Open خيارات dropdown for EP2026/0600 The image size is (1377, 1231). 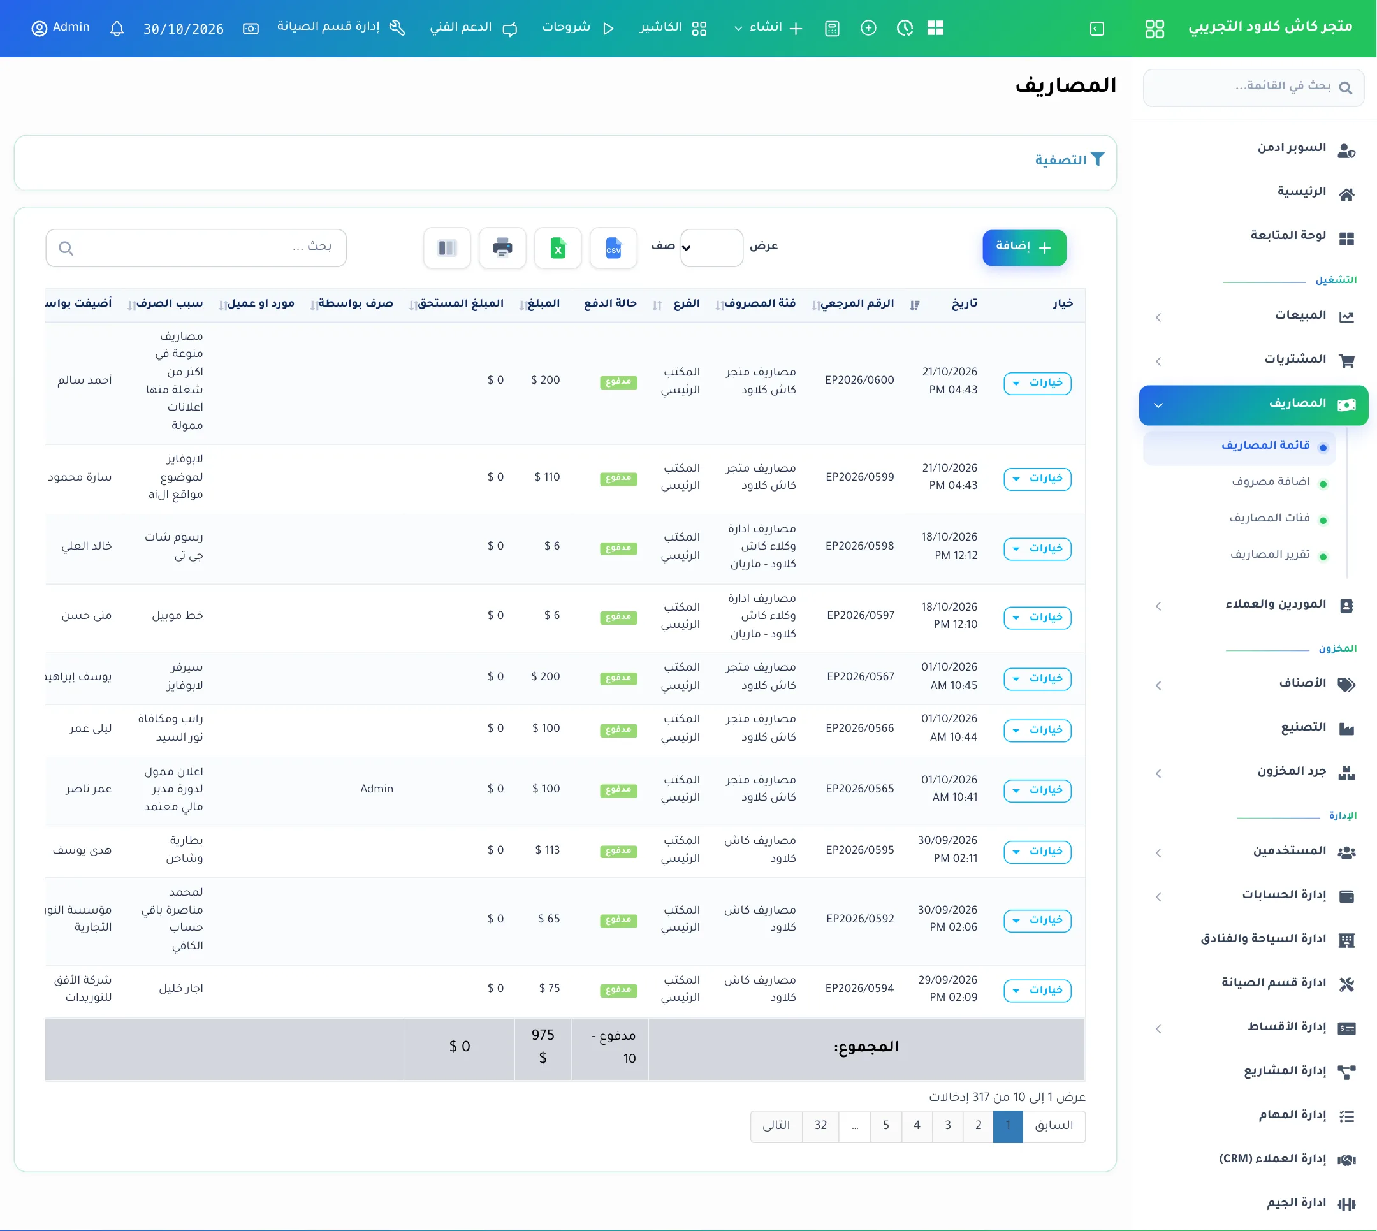coord(1037,383)
